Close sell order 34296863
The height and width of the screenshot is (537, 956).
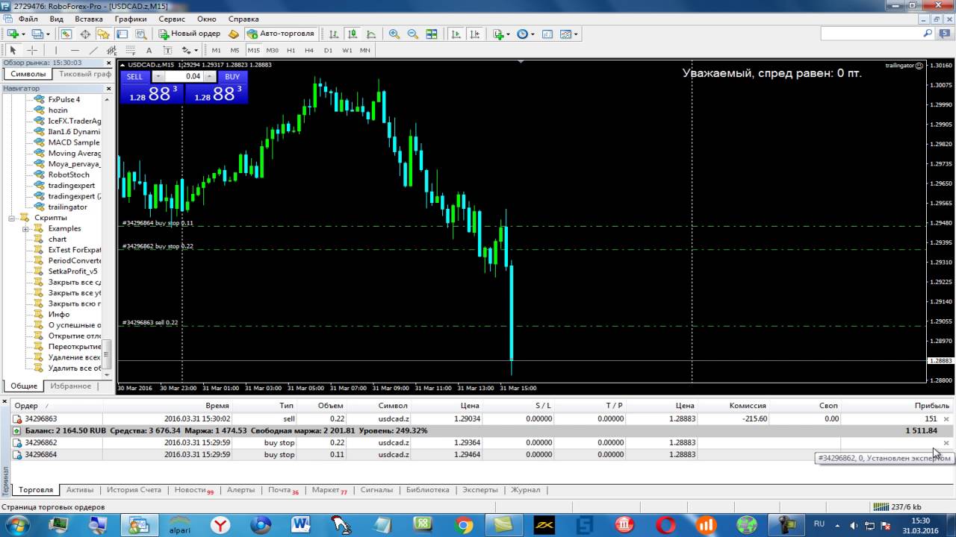946,419
